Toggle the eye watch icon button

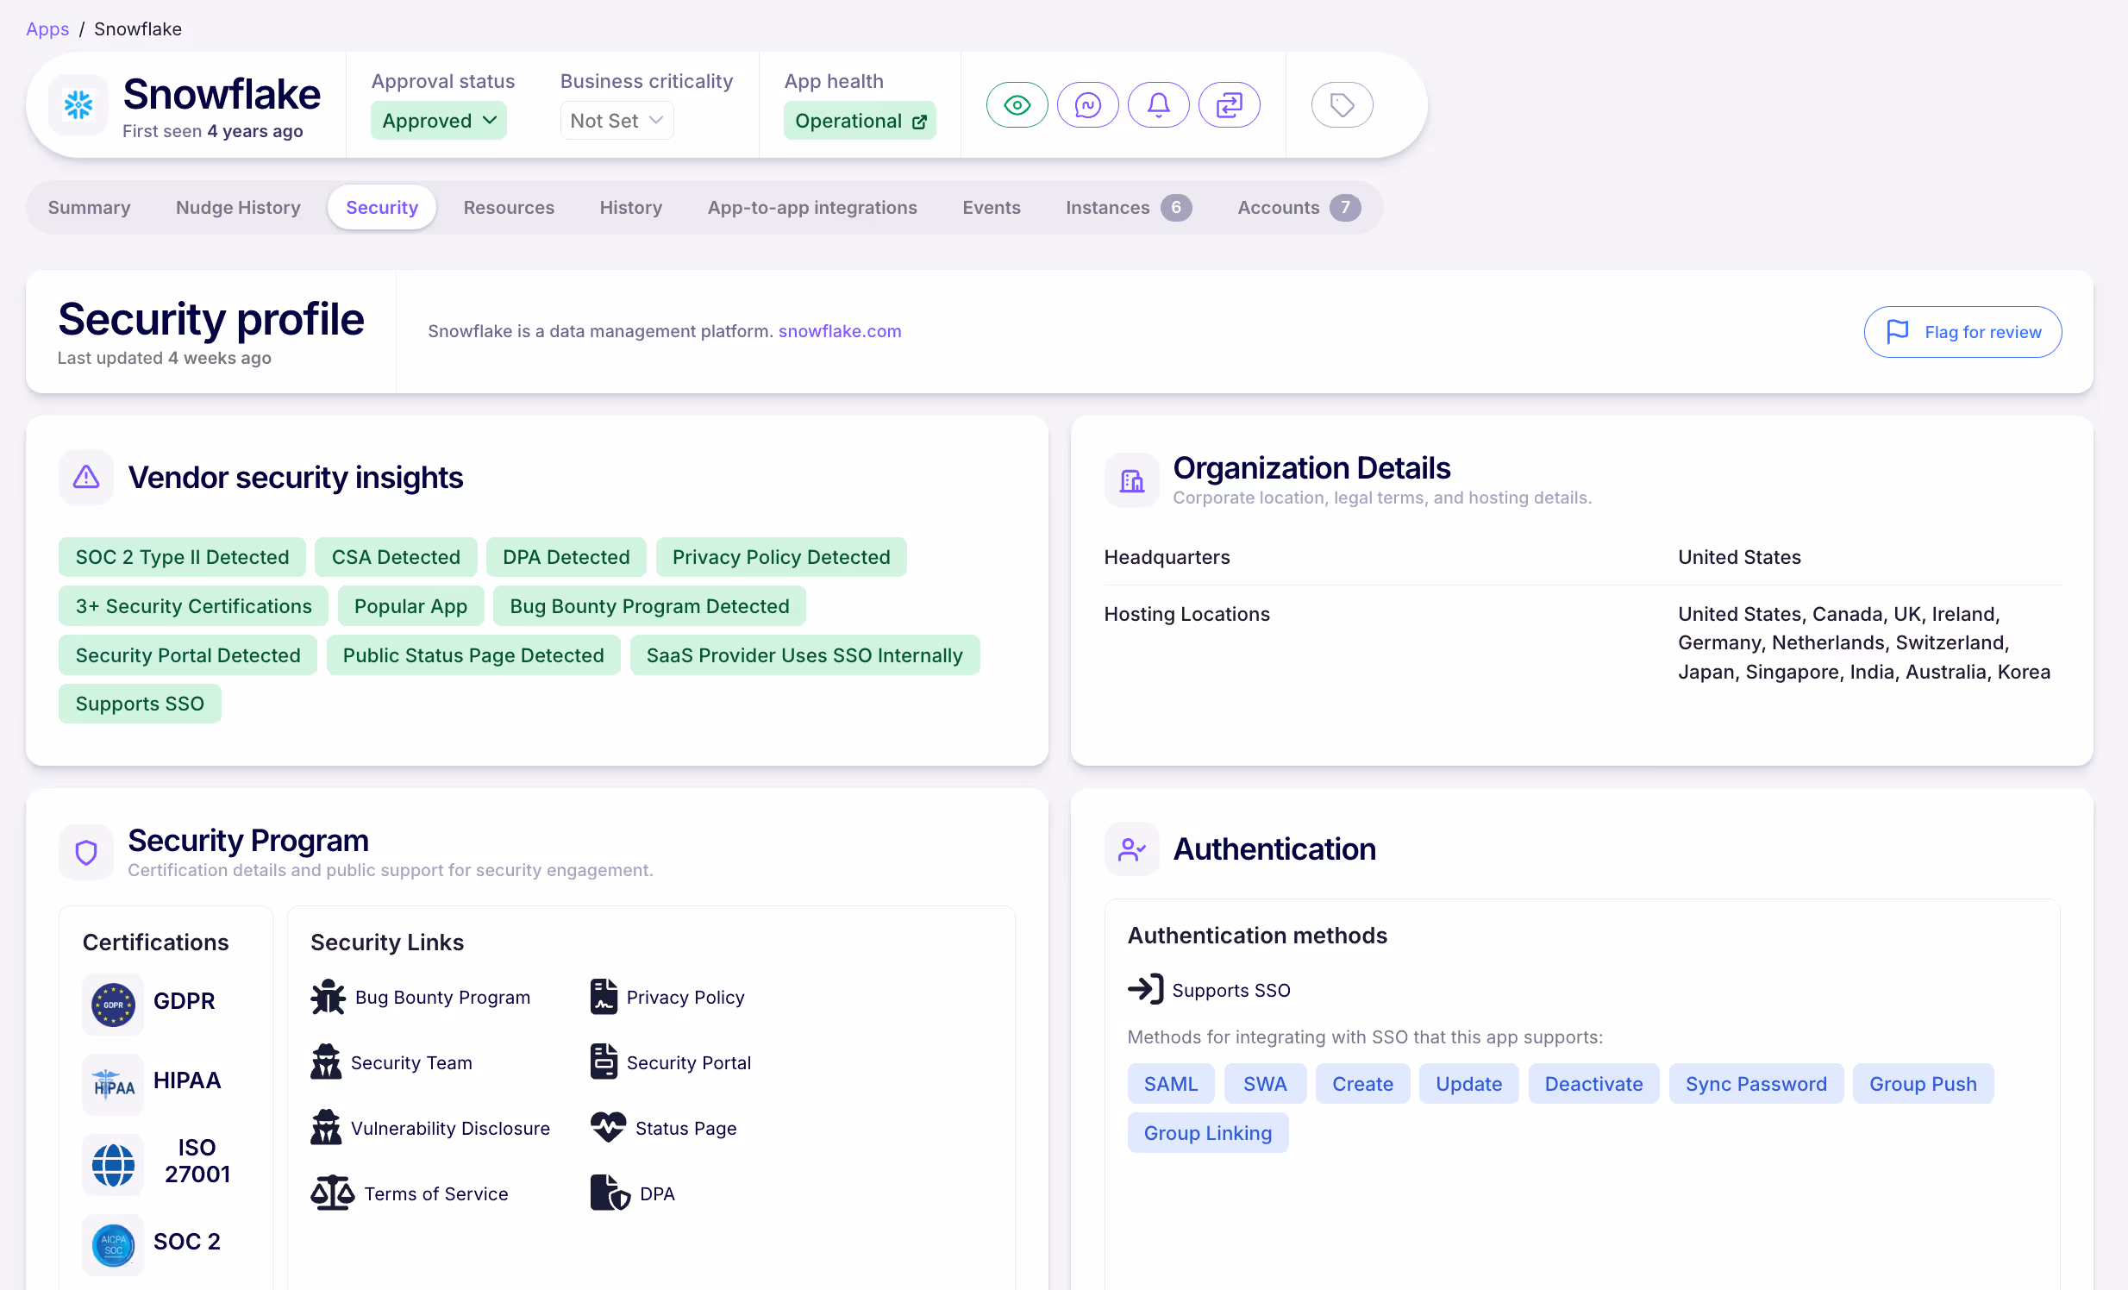pos(1017,105)
